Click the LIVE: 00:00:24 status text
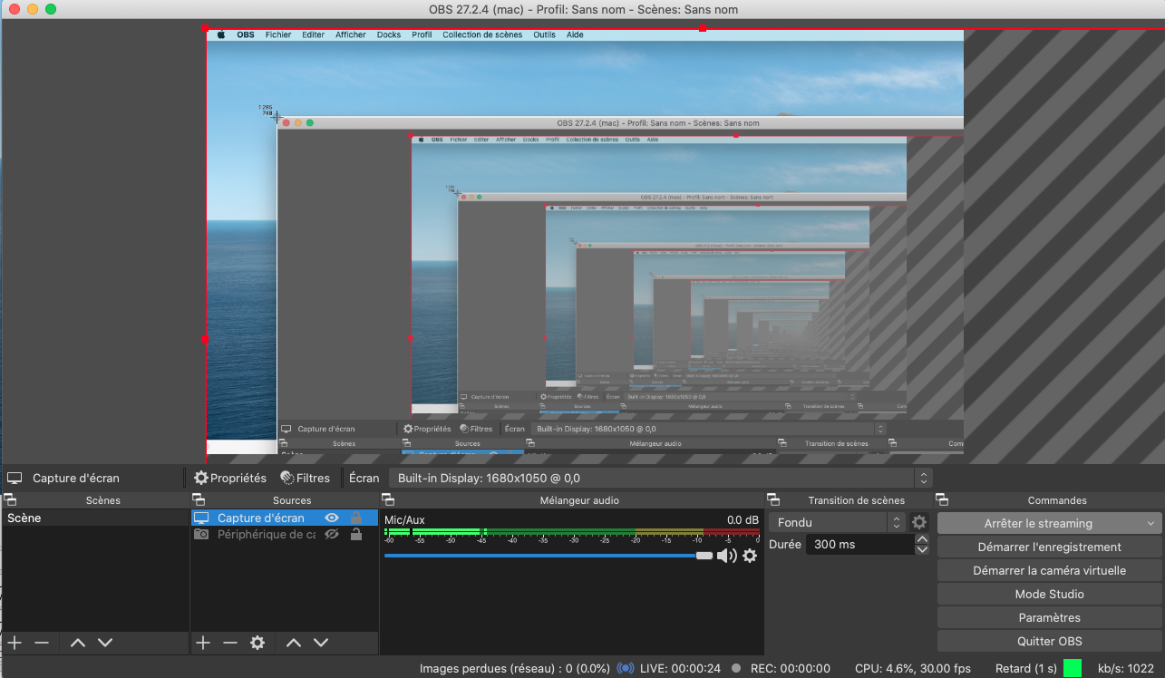 coord(680,668)
